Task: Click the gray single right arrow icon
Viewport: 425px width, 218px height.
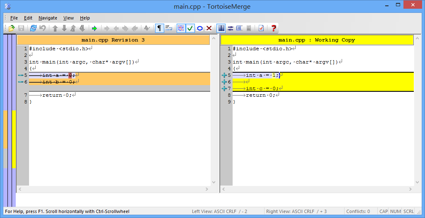Action: point(107,28)
